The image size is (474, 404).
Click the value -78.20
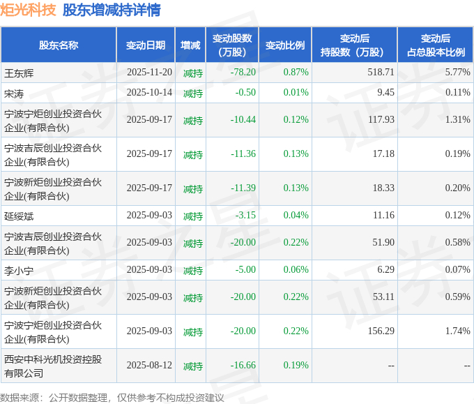click(243, 72)
